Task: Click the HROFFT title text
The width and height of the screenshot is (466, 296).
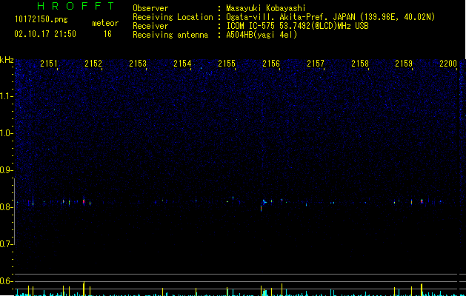Action: point(76,6)
